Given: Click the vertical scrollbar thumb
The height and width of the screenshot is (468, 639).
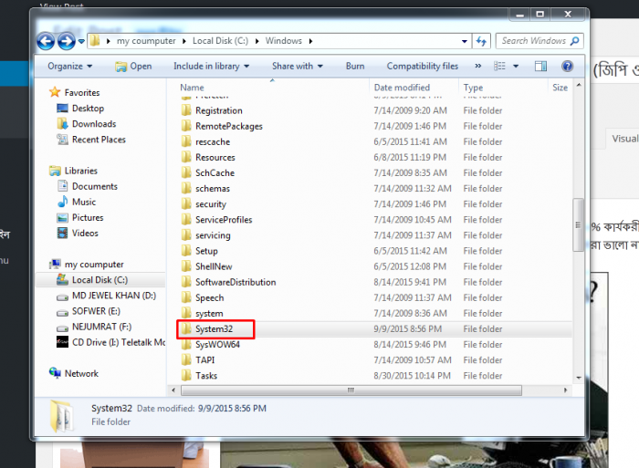Looking at the screenshot, I should [578, 224].
